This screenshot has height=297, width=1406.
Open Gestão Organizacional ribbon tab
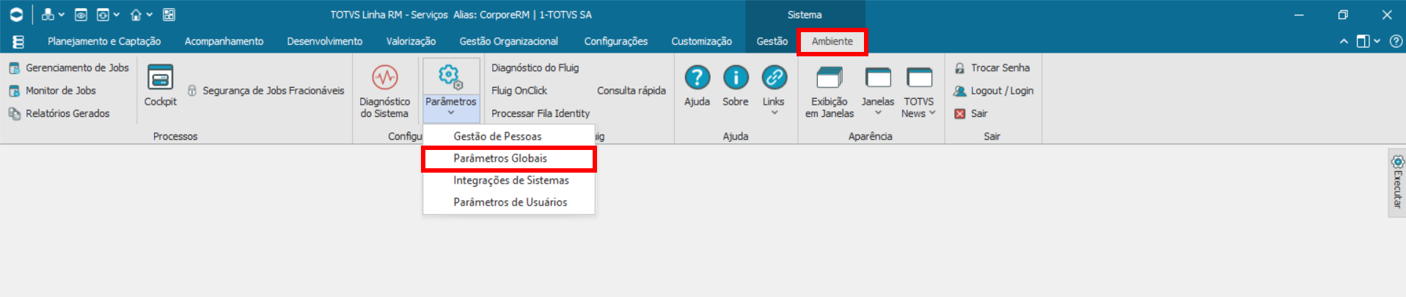[x=508, y=42]
